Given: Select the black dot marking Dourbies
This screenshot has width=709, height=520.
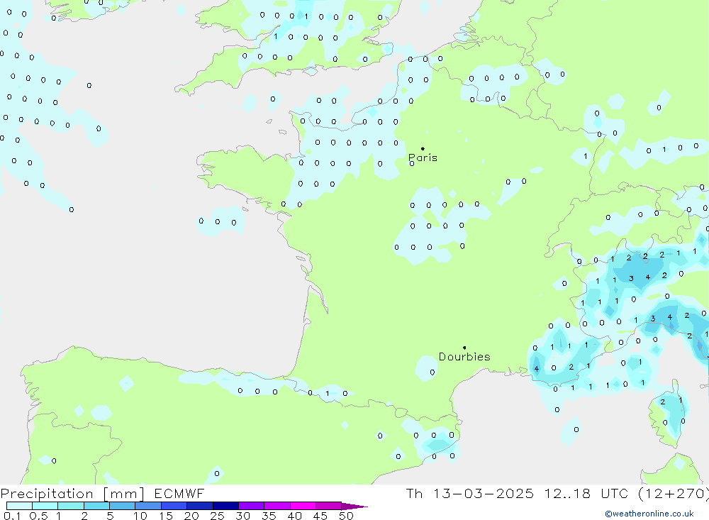Looking at the screenshot, I should [x=464, y=348].
